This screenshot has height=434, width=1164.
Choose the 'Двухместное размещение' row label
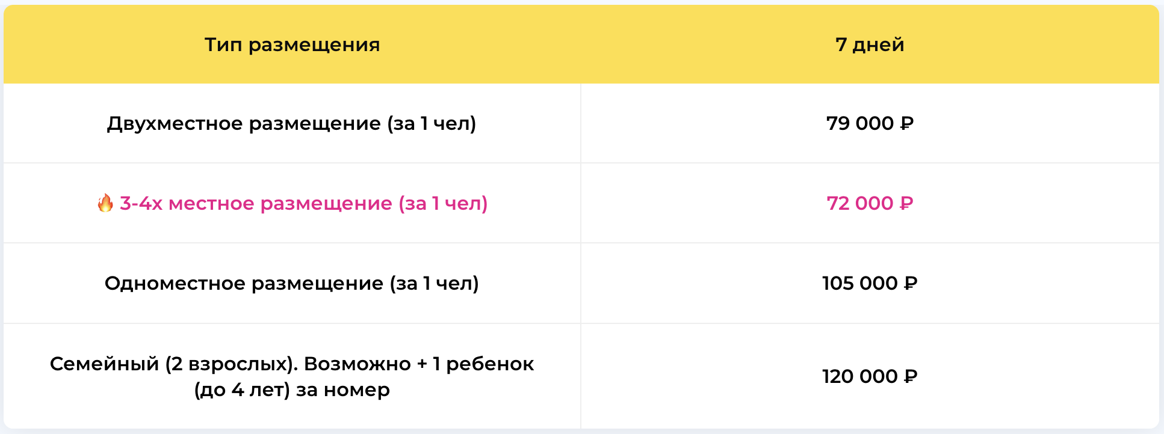(244, 123)
